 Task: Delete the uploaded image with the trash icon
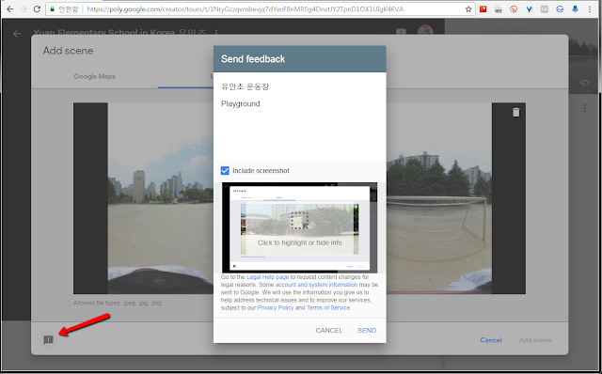click(x=516, y=112)
